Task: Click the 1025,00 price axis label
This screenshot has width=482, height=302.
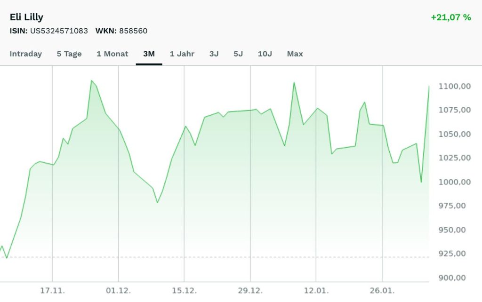Action: pyautogui.click(x=454, y=158)
